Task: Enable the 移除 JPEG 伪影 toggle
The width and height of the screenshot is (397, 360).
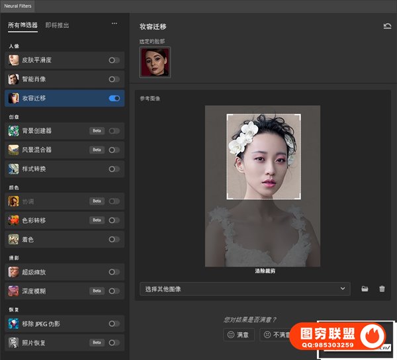Action: [114, 324]
